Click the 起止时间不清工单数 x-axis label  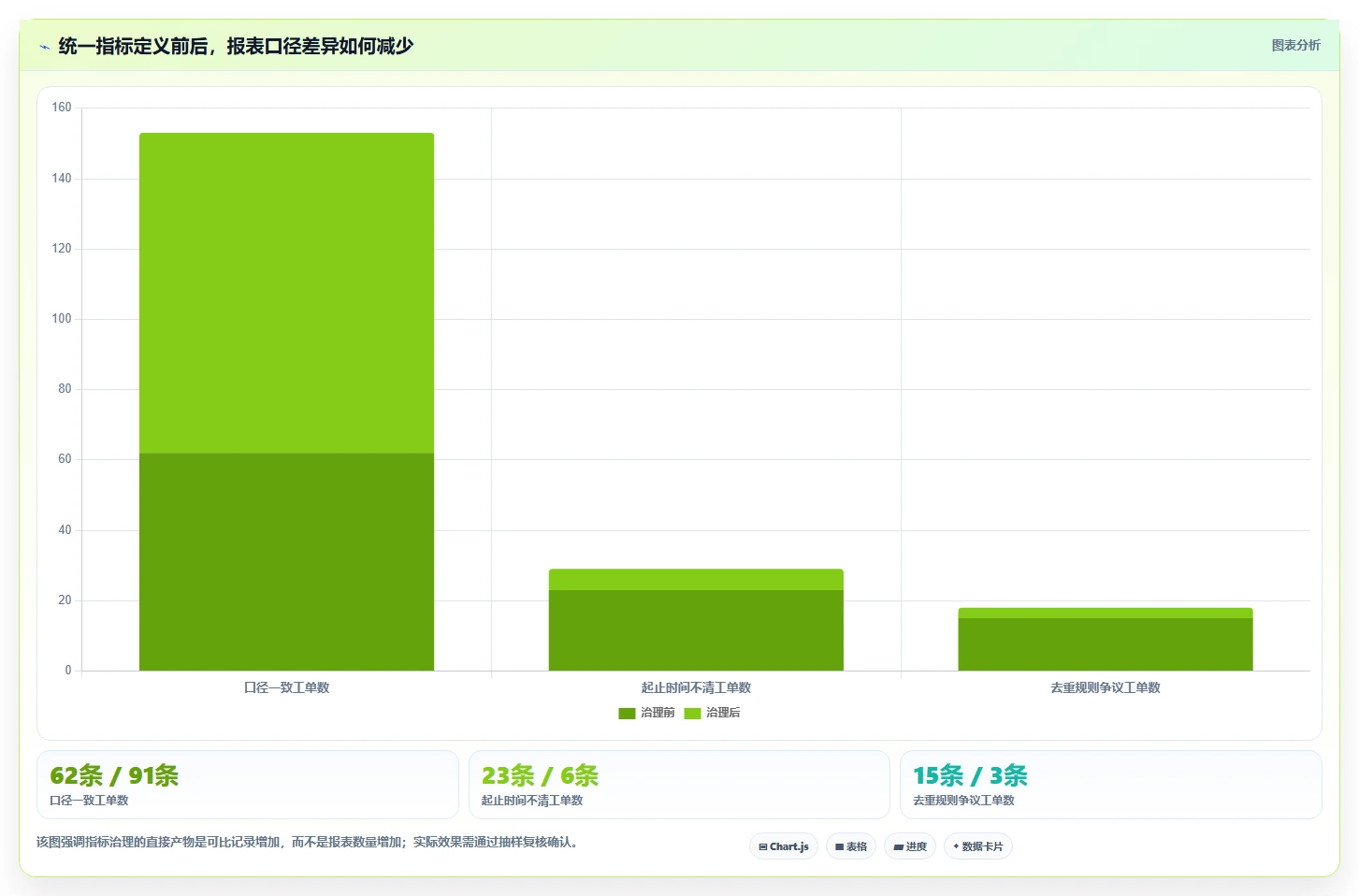point(696,687)
